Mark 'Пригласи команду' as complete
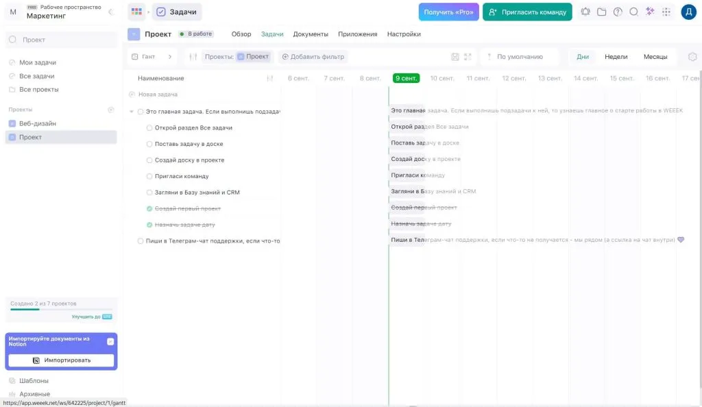 pos(149,175)
